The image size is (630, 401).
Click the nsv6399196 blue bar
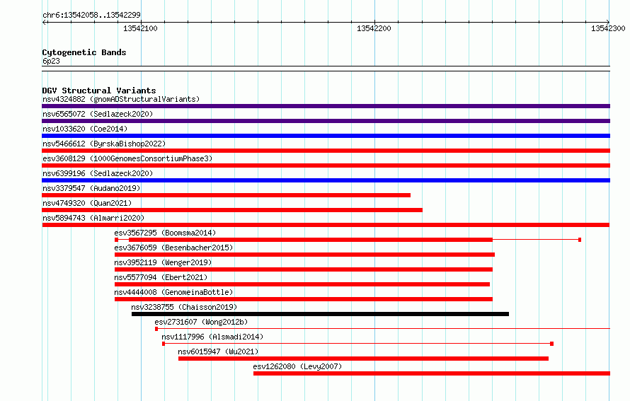[326, 180]
